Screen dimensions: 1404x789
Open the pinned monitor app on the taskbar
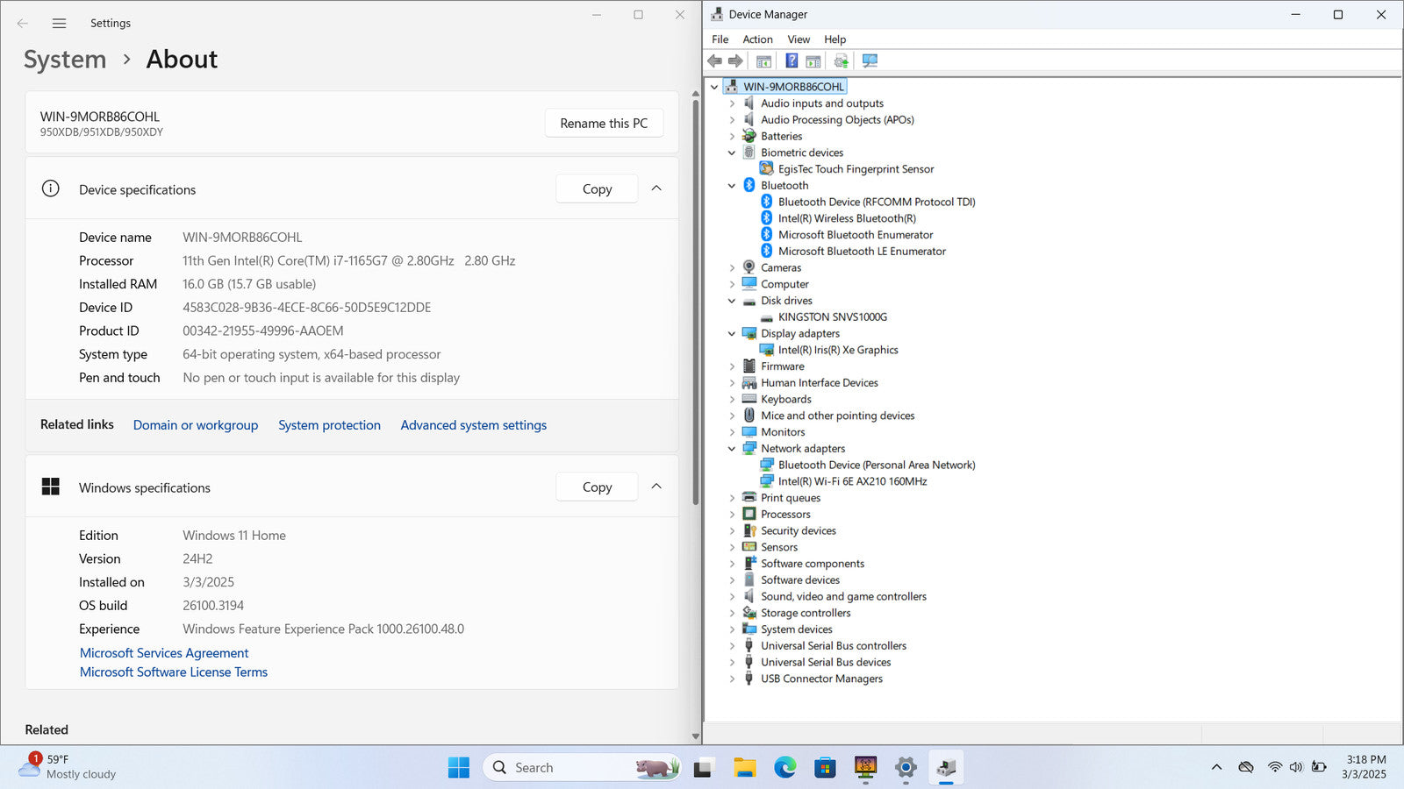(x=865, y=768)
